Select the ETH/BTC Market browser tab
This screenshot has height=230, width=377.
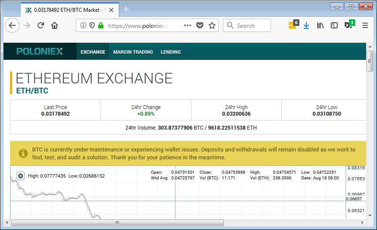click(70, 10)
